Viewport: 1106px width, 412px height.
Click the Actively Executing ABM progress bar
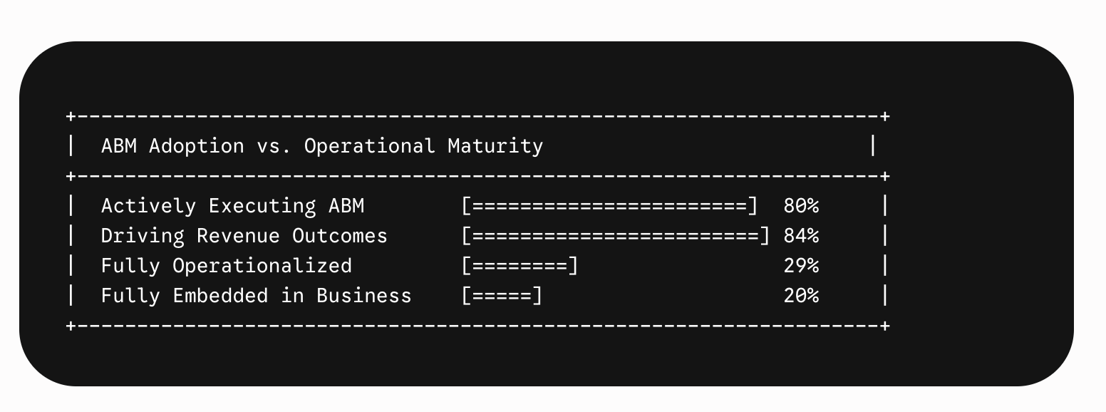(x=610, y=206)
